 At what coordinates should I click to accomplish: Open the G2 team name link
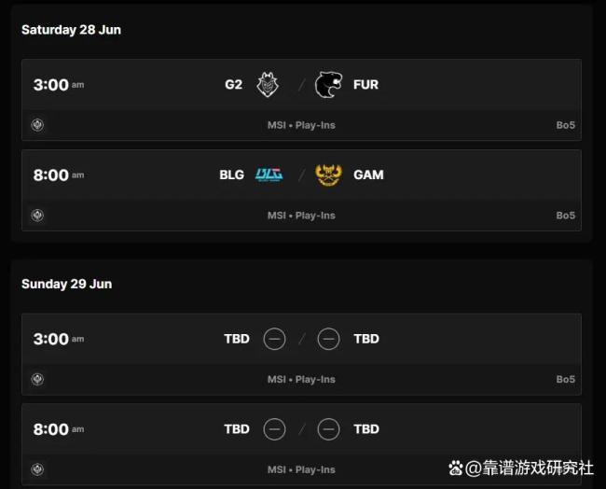tap(233, 84)
